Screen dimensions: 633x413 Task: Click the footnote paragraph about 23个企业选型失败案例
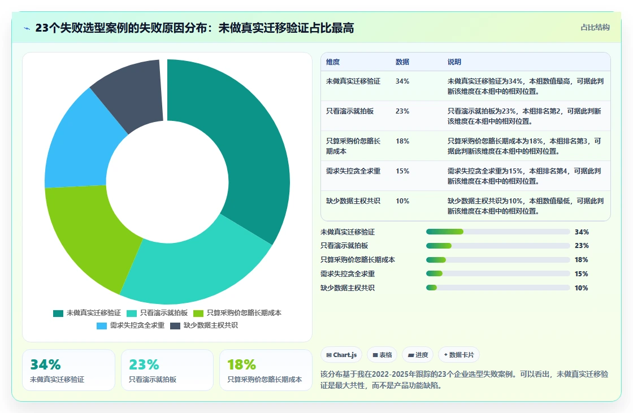point(464,380)
